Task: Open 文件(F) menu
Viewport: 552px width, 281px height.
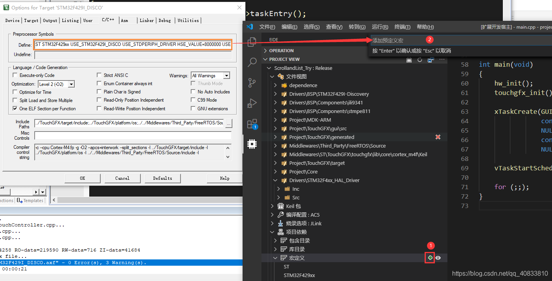Action: pos(267,27)
